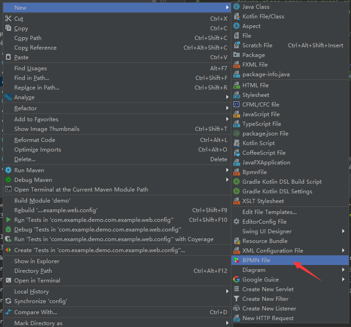Choose Rebuild '....example.web.config'
Image resolution: width=351 pixels, height=327 pixels.
coord(116,210)
